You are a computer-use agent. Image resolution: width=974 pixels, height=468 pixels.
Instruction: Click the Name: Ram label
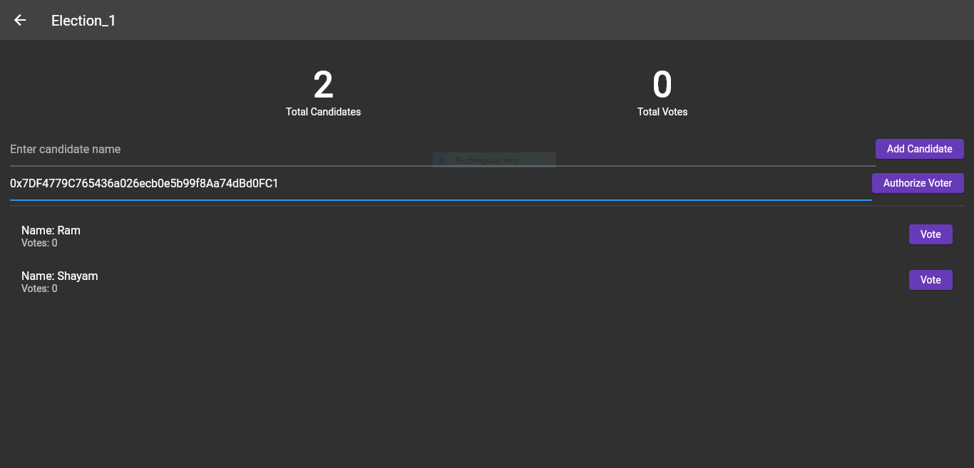(51, 230)
